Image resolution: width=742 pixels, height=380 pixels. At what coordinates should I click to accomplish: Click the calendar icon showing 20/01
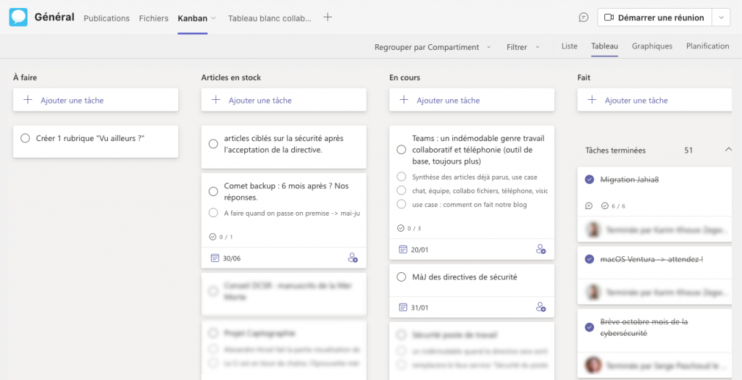pos(403,249)
